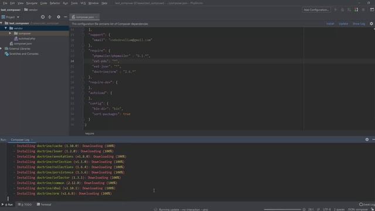Click the Install link in Composer banner
This screenshot has height=211, width=375.
330,23
